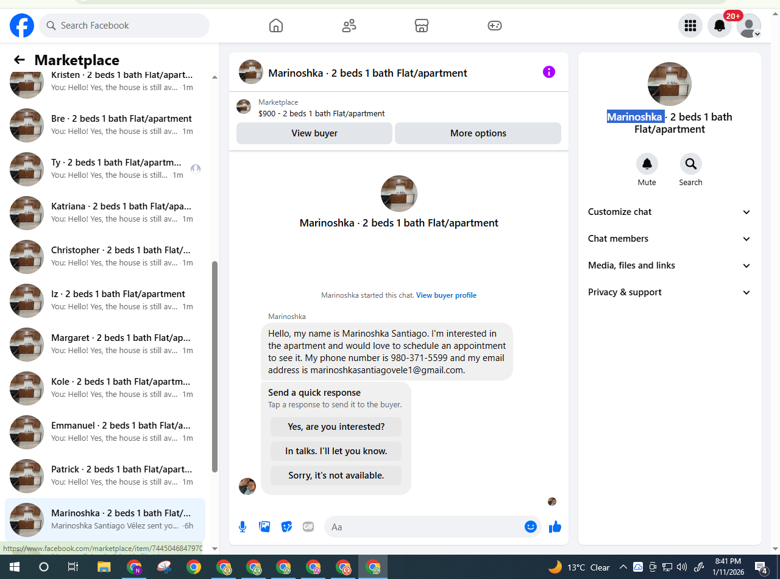Click the weather widget on taskbar
This screenshot has height=579, width=780.
click(x=579, y=567)
